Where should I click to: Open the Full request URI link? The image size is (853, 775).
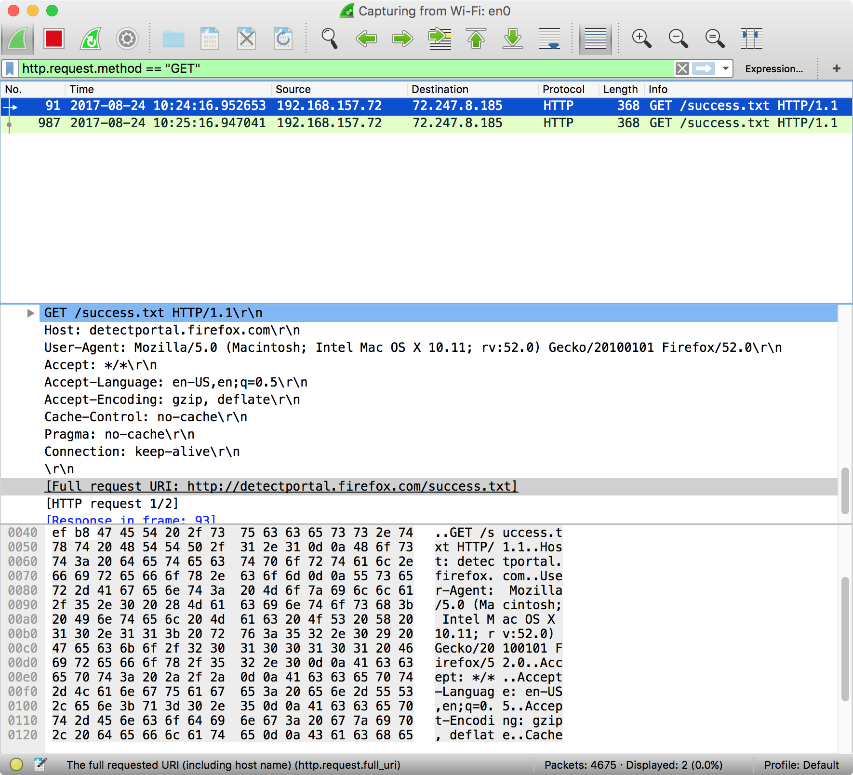(x=282, y=486)
